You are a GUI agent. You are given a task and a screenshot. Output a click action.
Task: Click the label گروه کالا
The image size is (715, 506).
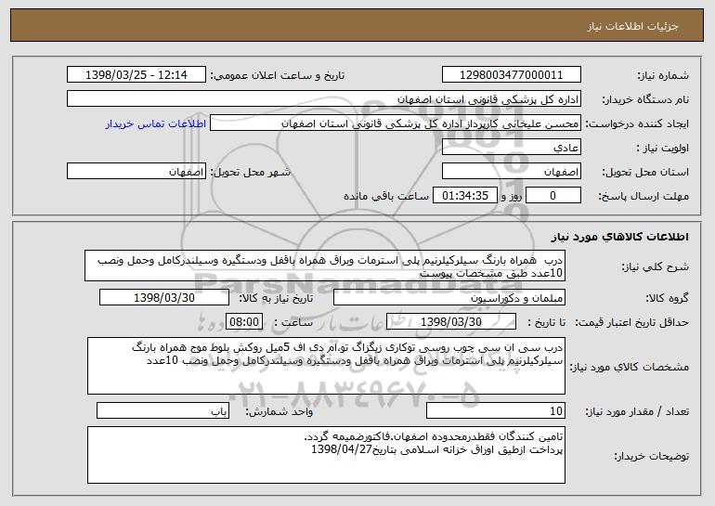pyautogui.click(x=667, y=298)
